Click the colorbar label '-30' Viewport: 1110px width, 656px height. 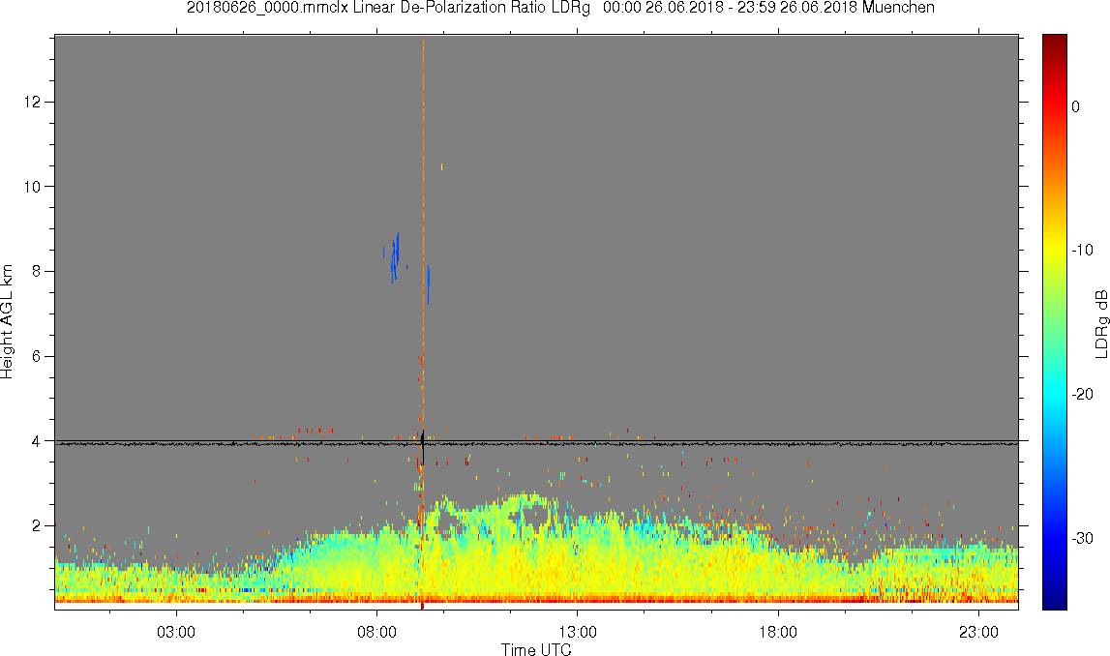click(1082, 539)
